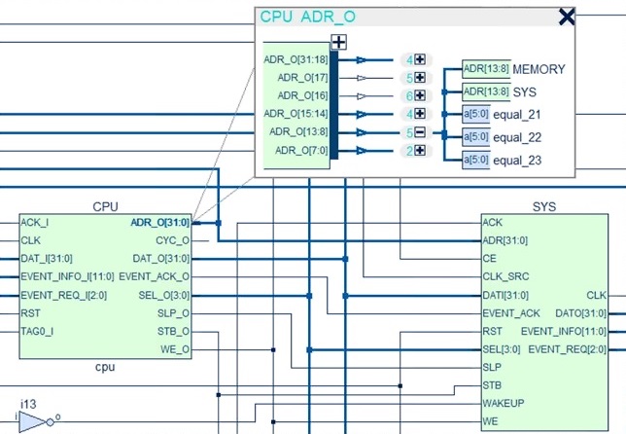Select the i13 inverter gate symbol
This screenshot has width=626, height=434.
[34, 422]
